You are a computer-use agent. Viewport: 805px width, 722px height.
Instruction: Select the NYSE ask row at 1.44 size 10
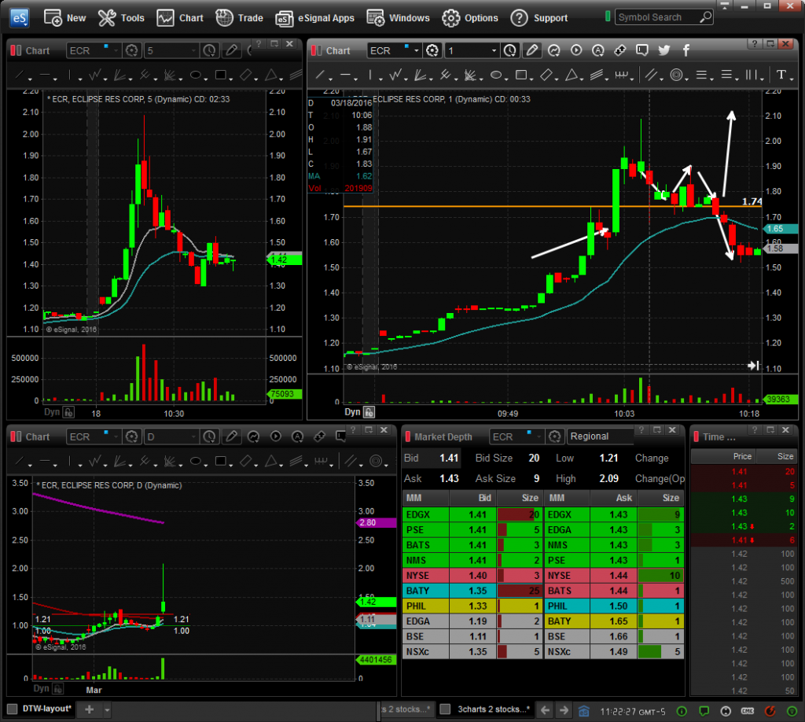coord(613,576)
